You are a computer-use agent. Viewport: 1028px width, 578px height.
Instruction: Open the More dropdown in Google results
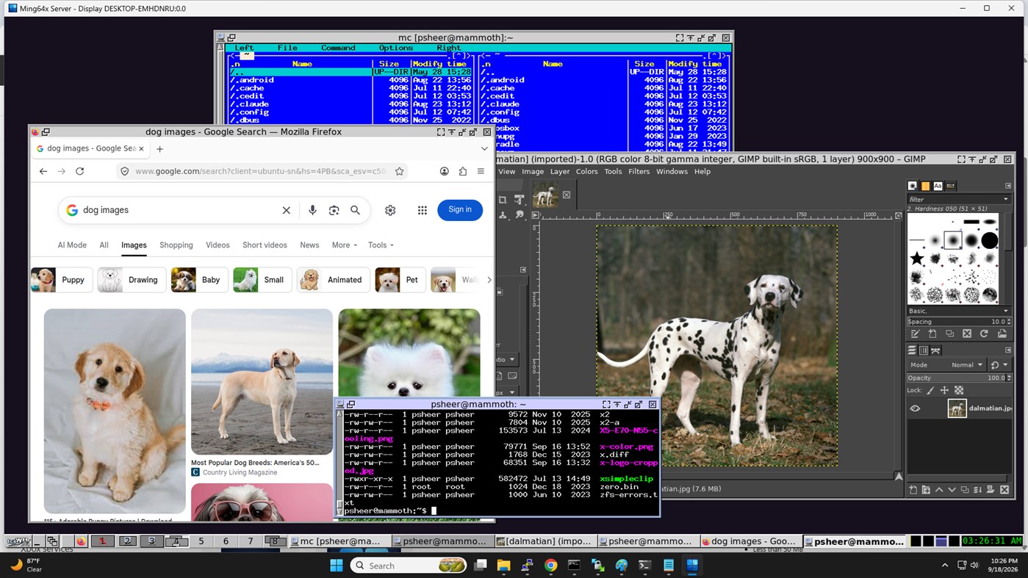(x=344, y=245)
